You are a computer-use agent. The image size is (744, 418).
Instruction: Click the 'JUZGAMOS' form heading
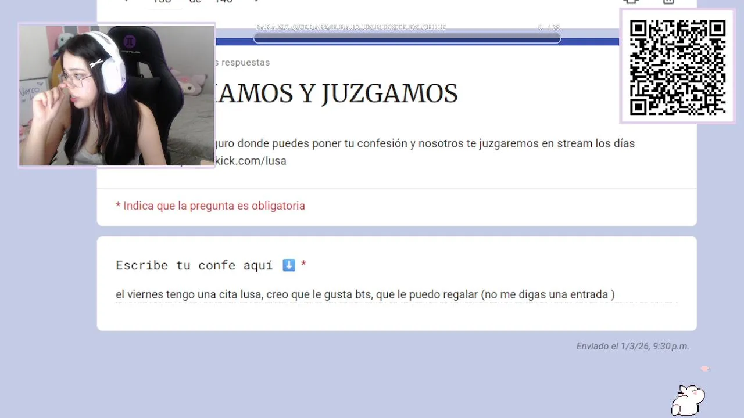pyautogui.click(x=389, y=93)
